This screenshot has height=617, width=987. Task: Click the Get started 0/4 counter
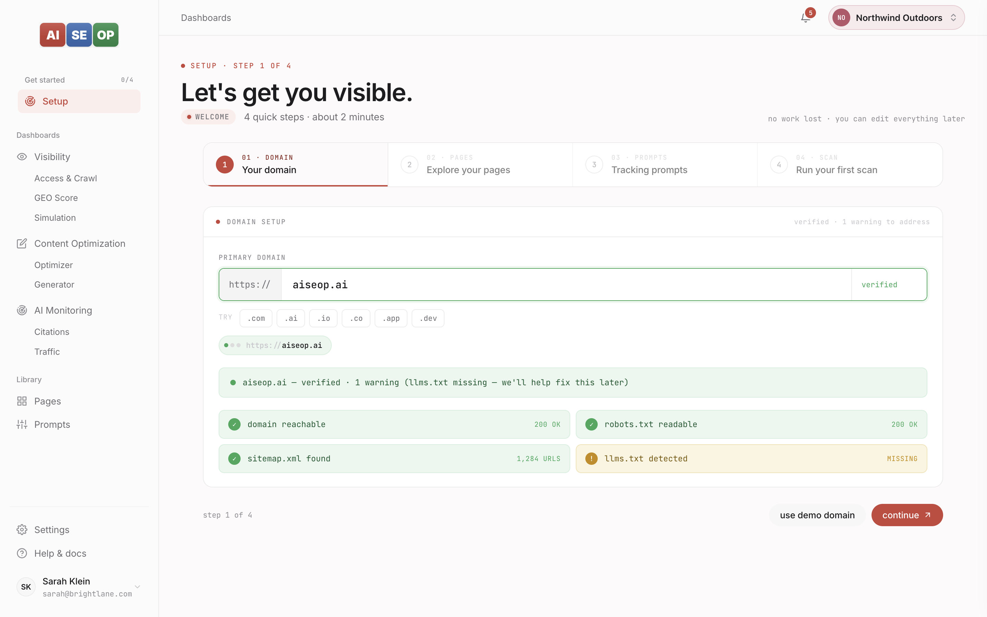(x=127, y=80)
